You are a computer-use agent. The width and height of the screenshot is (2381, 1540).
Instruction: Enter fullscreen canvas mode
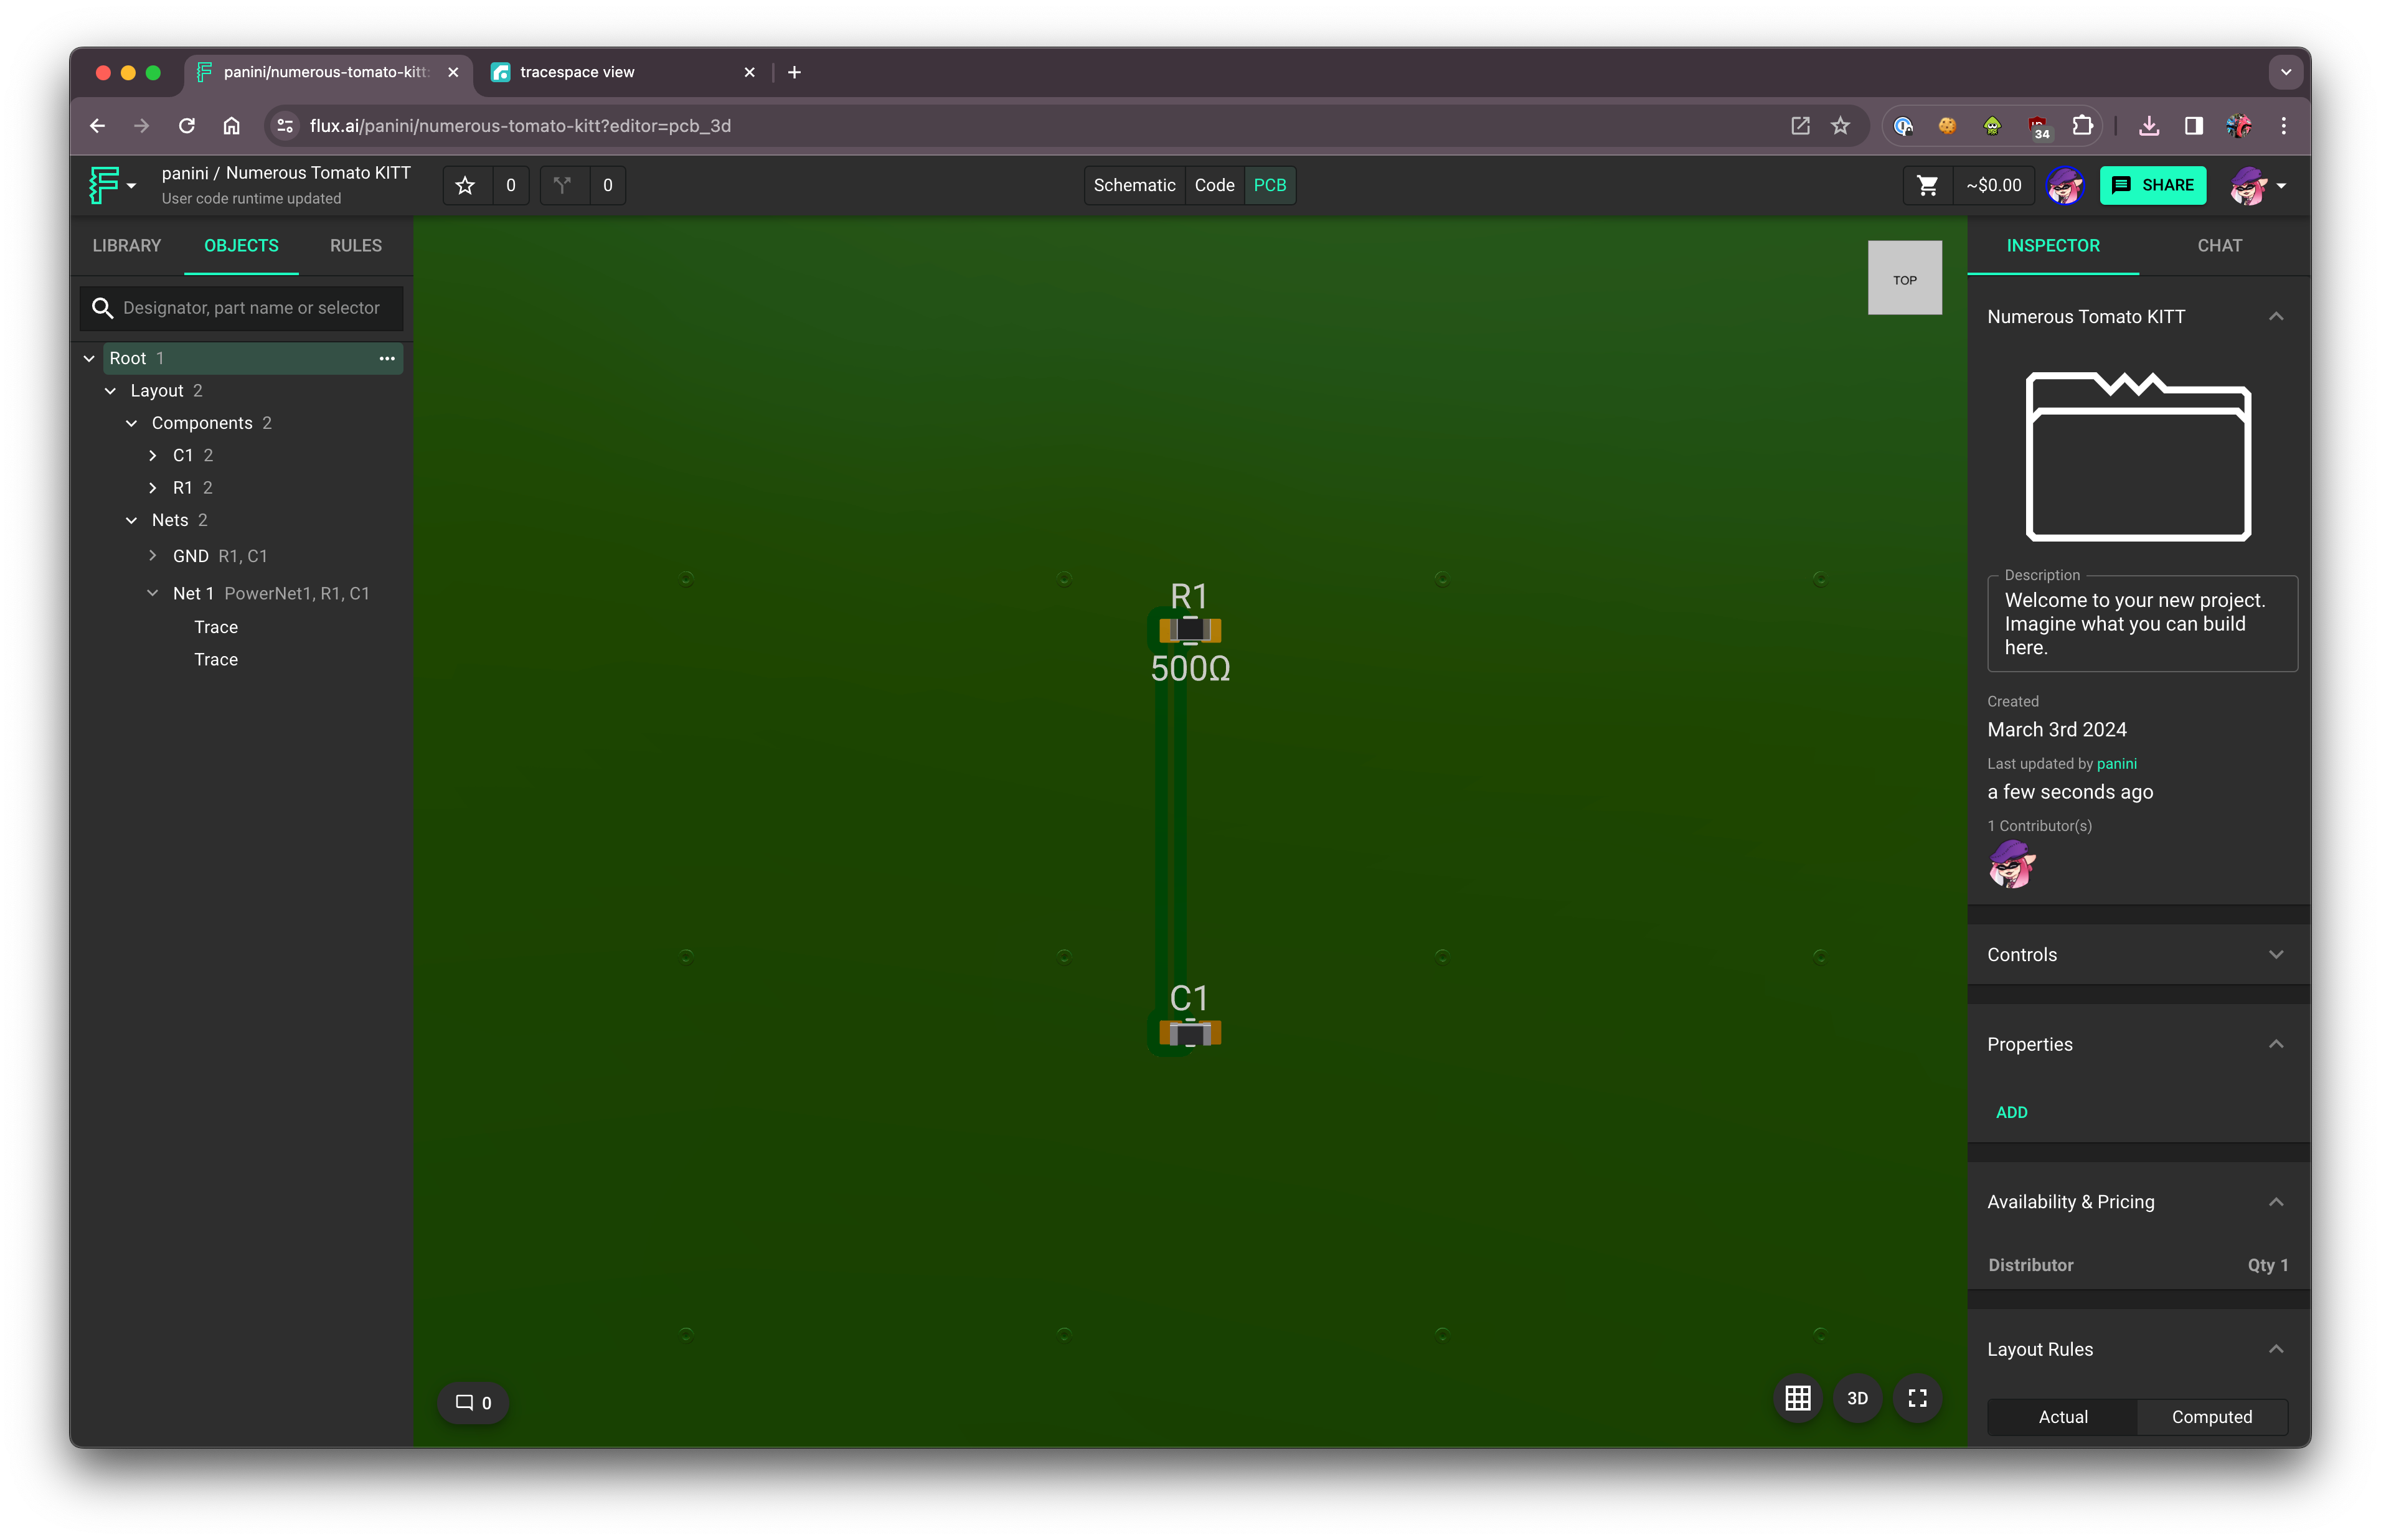1917,1398
